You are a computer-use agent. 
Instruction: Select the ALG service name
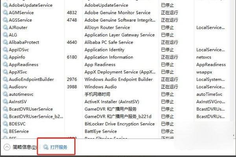13,35
